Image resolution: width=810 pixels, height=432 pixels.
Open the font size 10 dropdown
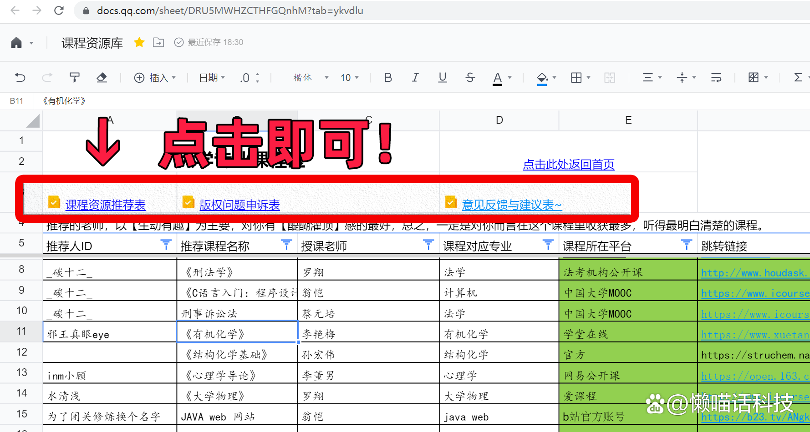350,78
